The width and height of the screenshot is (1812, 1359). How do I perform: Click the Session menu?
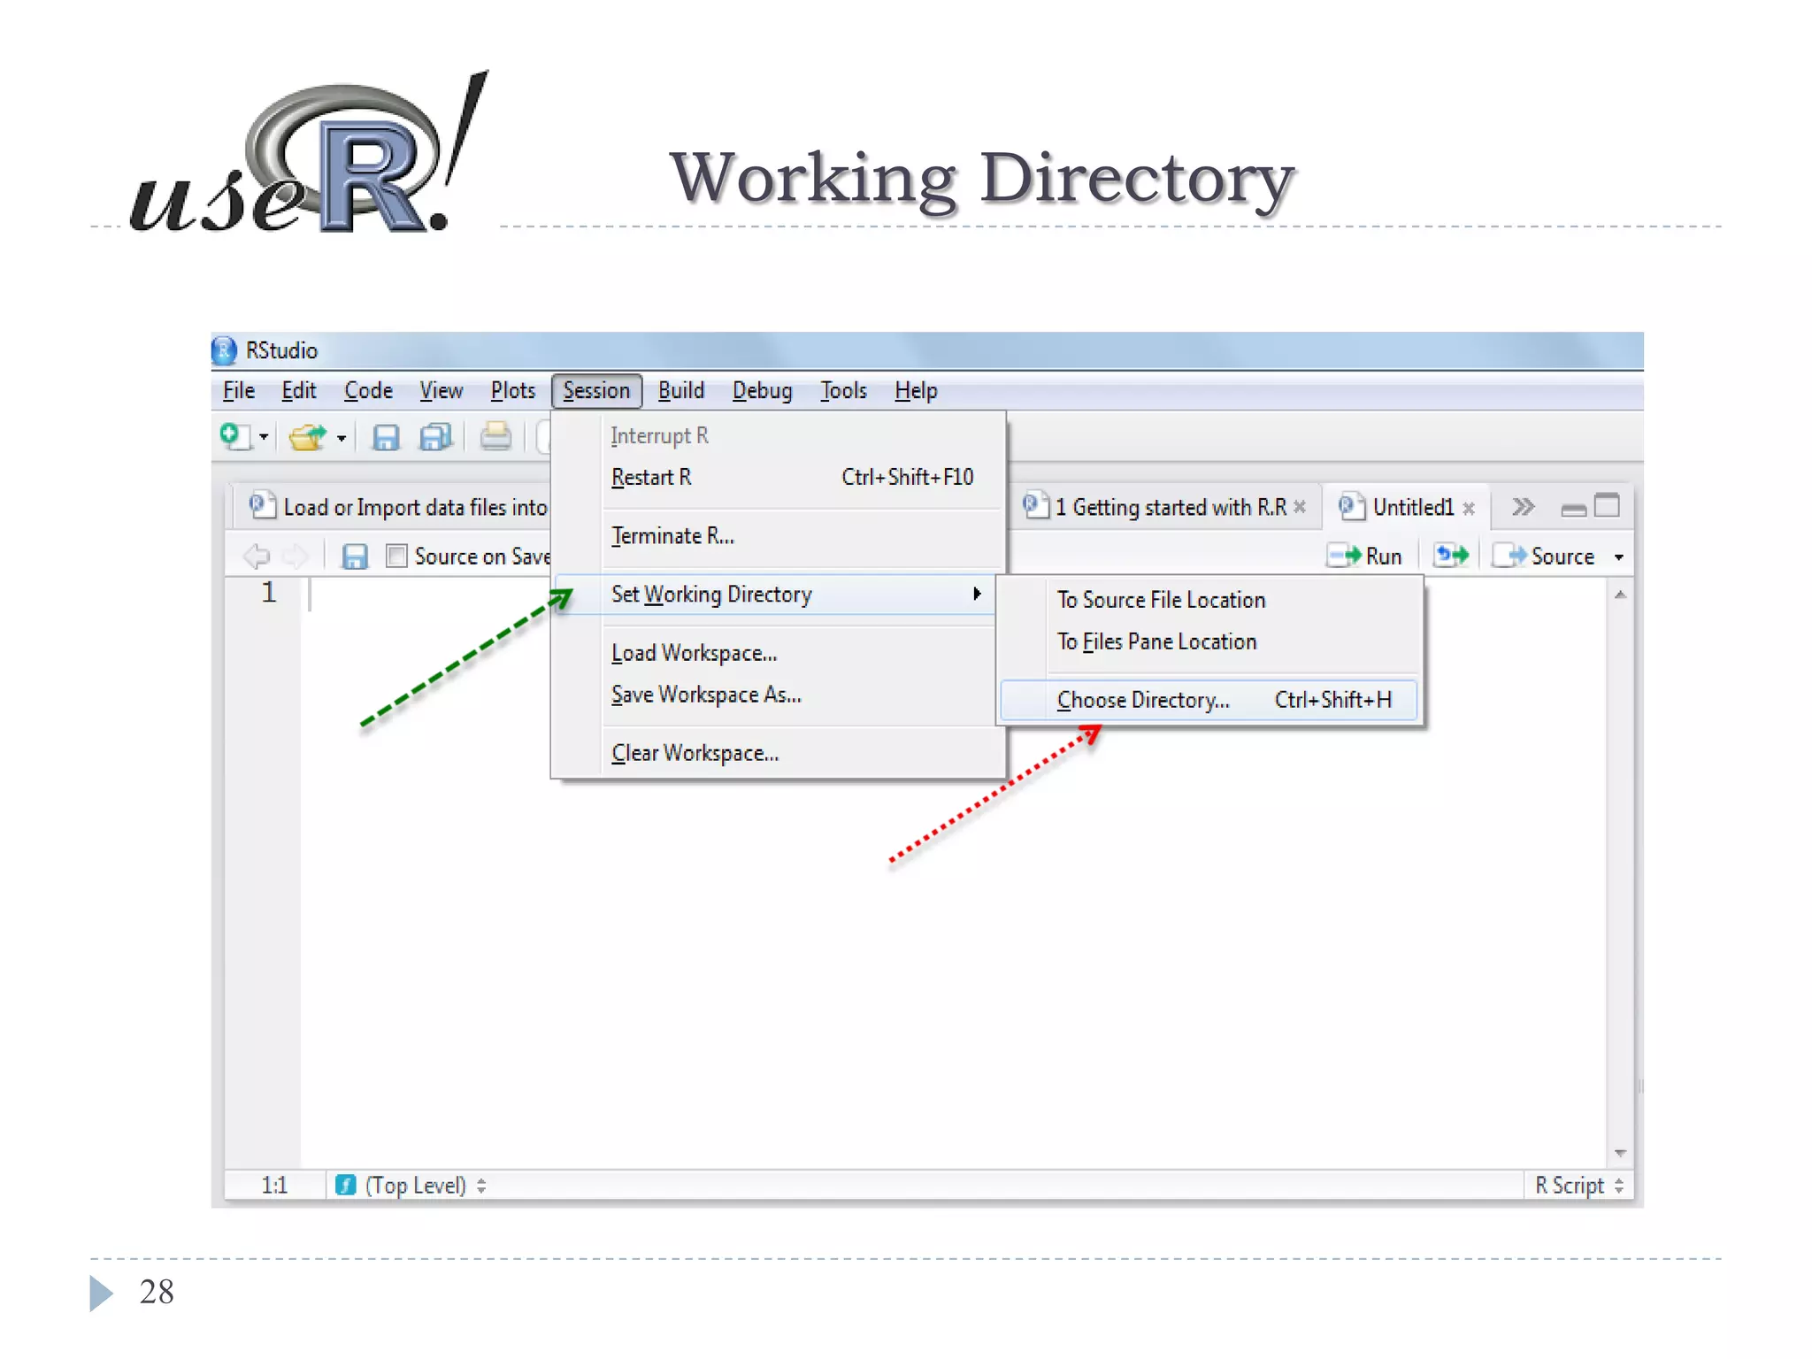596,390
